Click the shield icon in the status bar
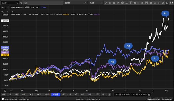This screenshot has width=174, height=101. [3, 99]
